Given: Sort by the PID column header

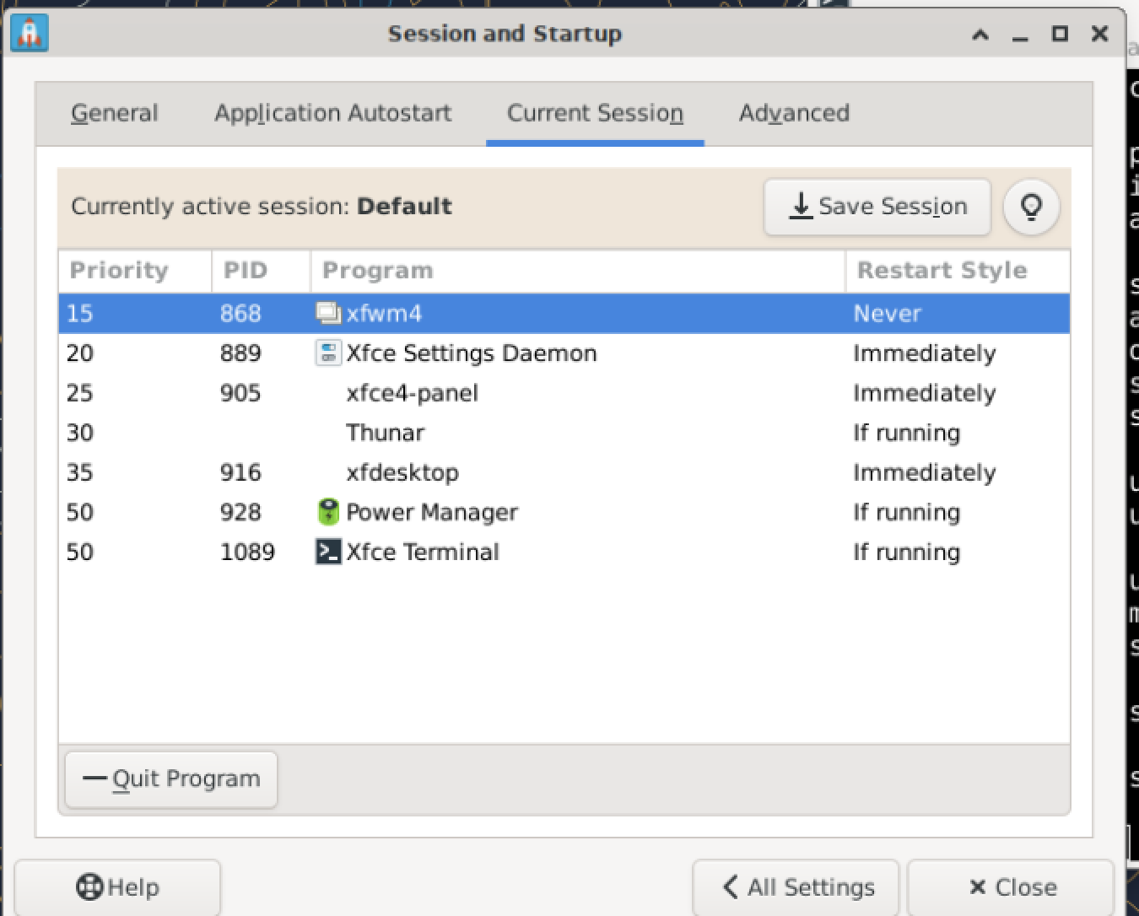Looking at the screenshot, I should pos(246,271).
